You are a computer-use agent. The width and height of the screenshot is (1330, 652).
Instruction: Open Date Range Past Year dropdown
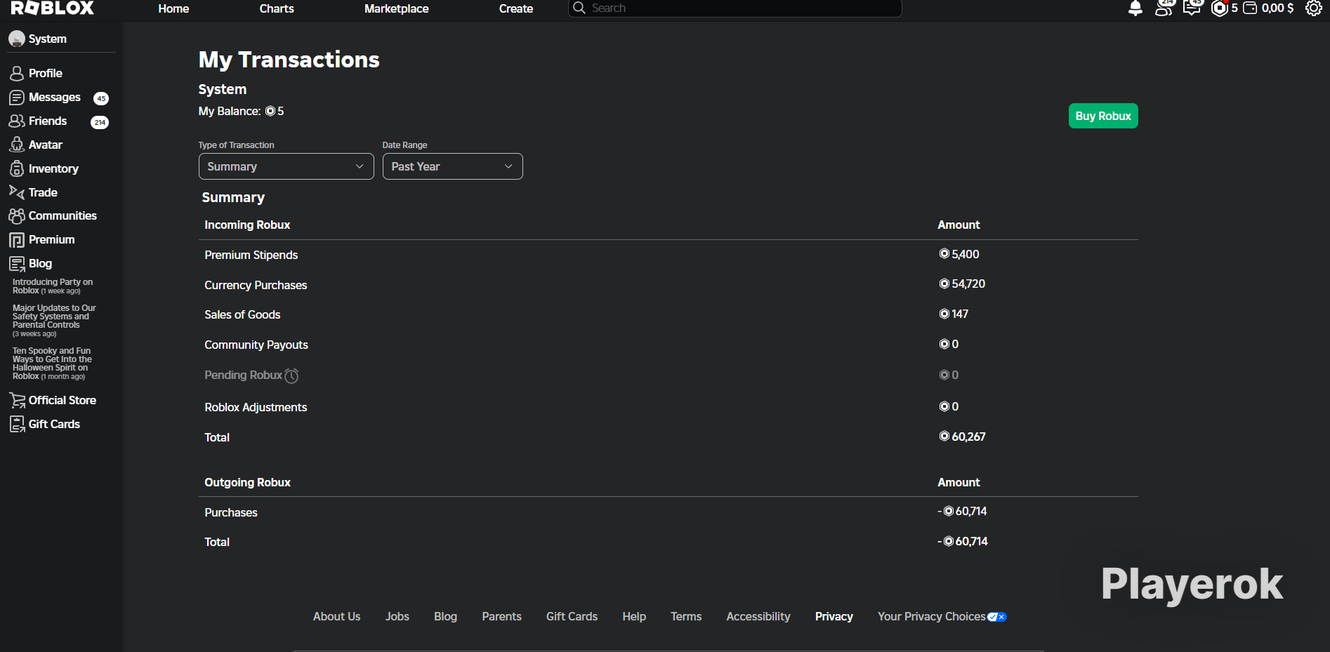[x=453, y=166]
